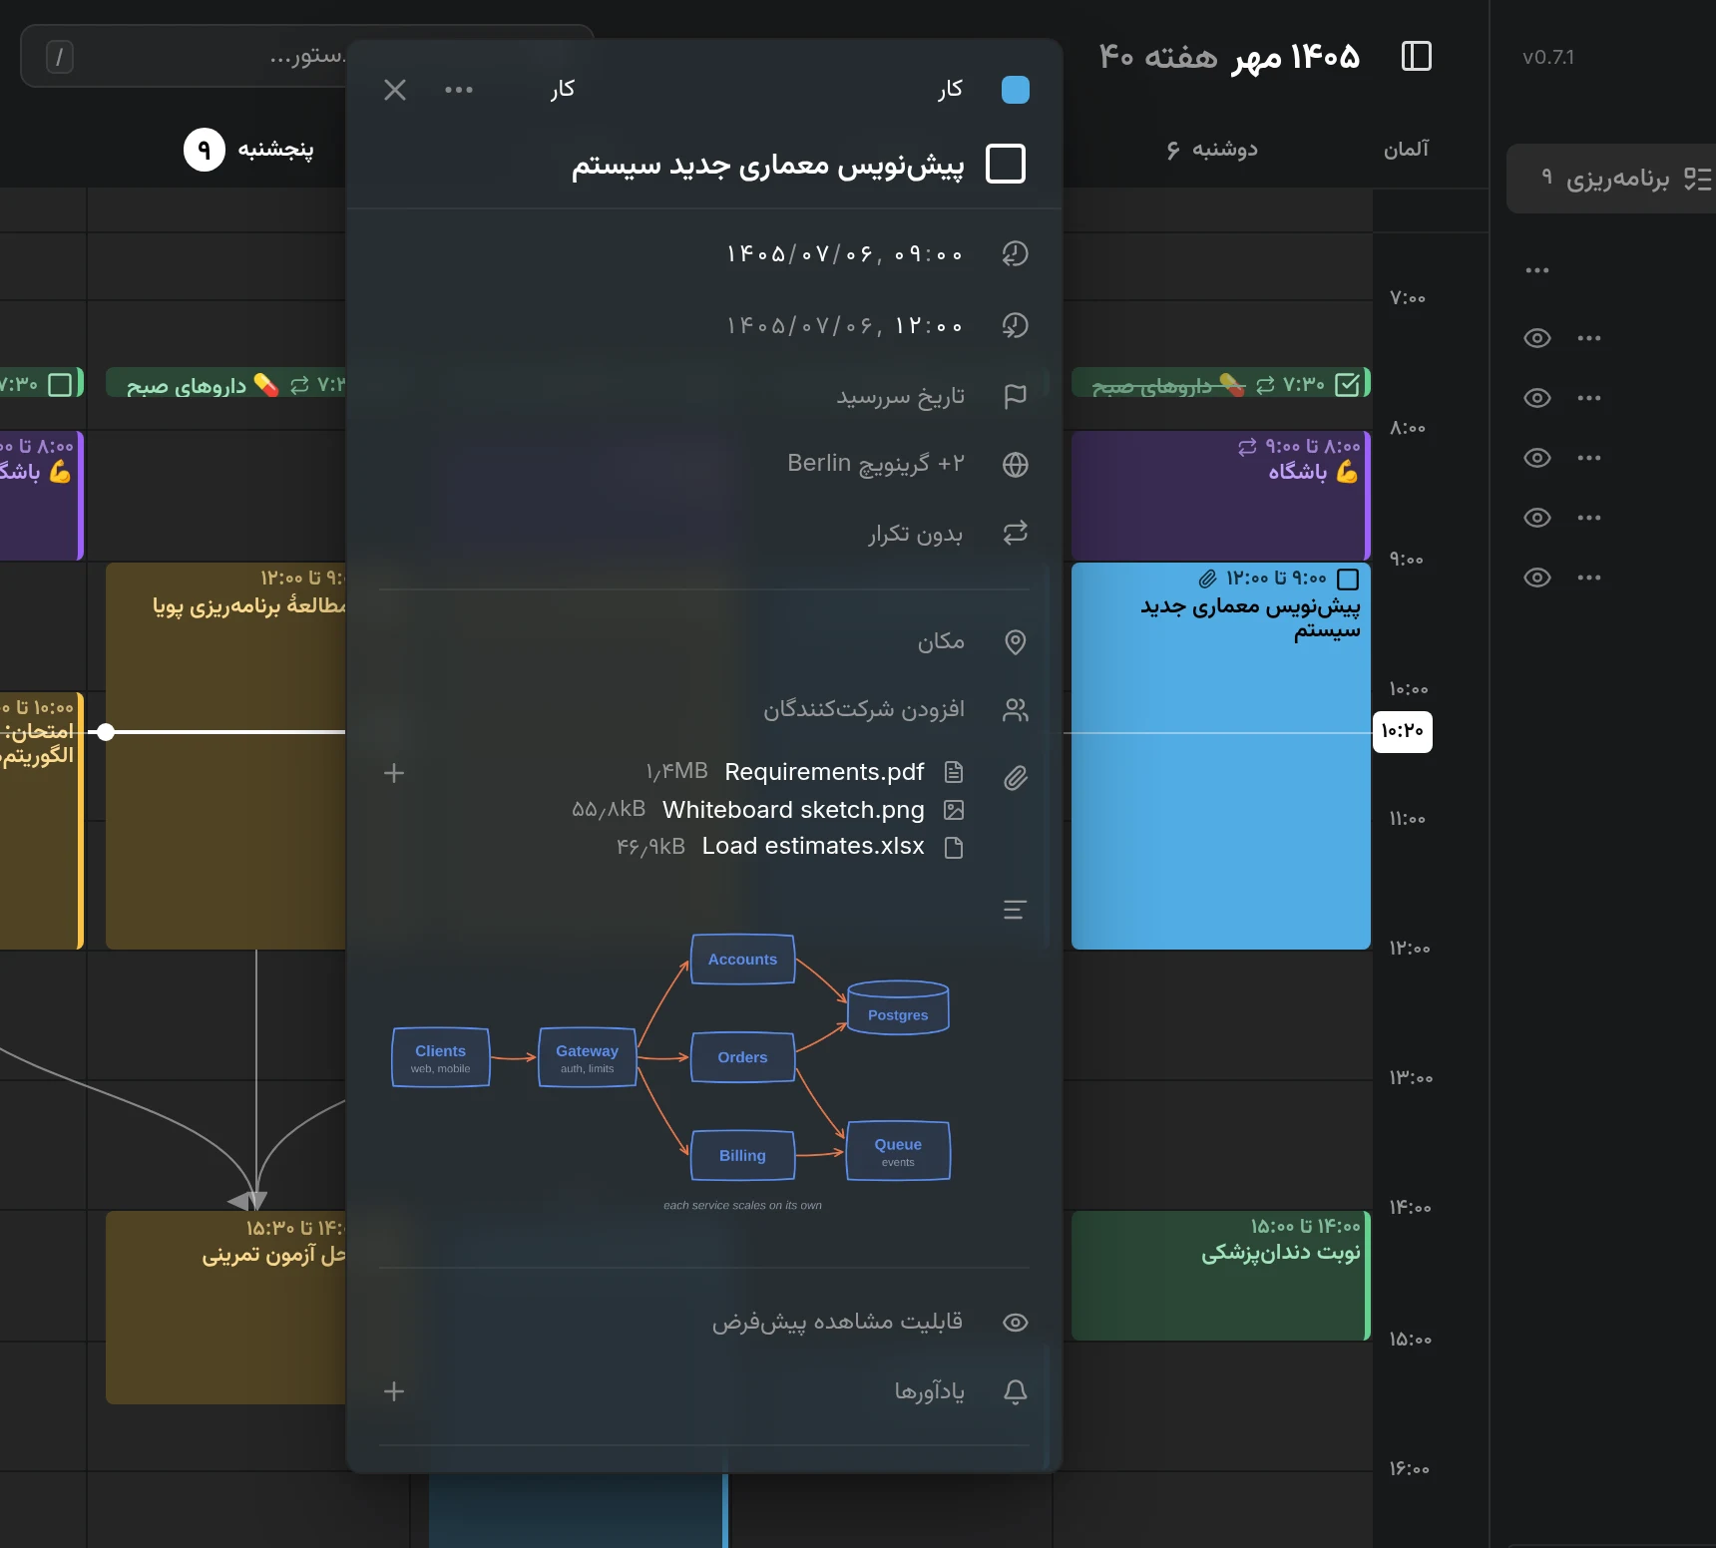Toggle first calendar eye visibility
1716x1548 pixels.
1537,338
